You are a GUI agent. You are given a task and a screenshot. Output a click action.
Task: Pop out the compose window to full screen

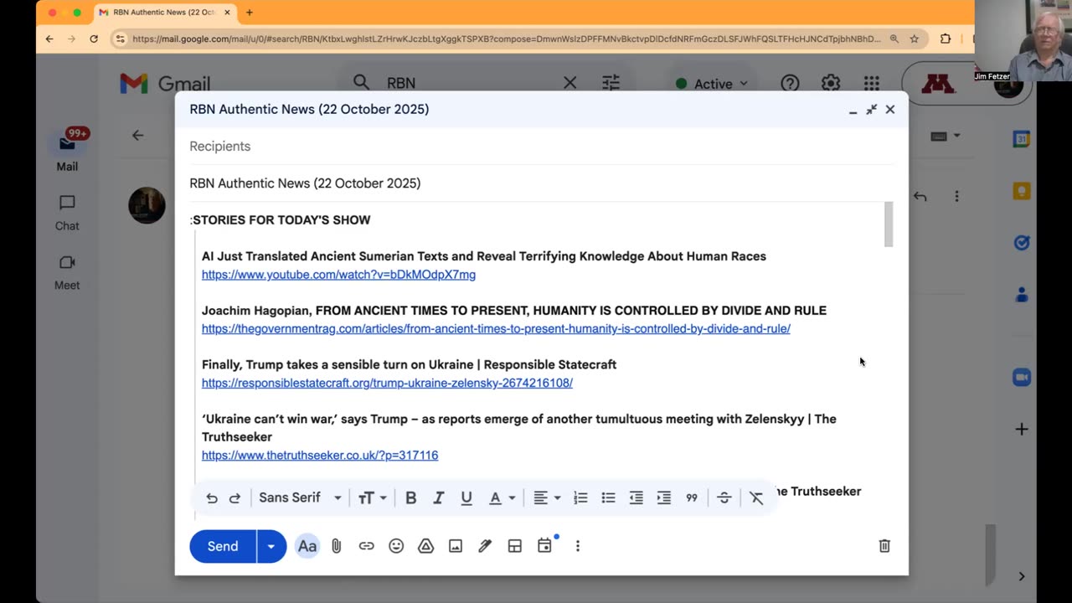(871, 110)
